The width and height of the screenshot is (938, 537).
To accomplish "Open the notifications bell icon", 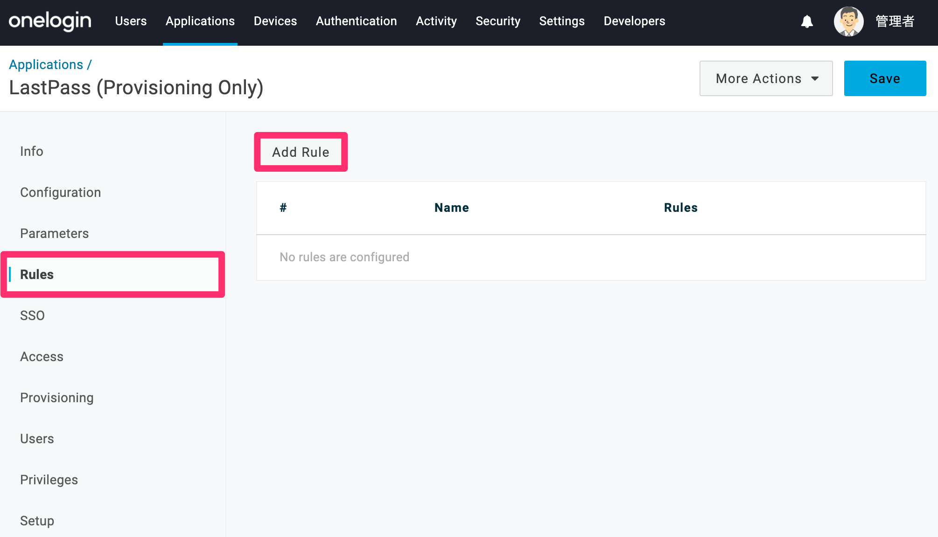I will pos(807,21).
